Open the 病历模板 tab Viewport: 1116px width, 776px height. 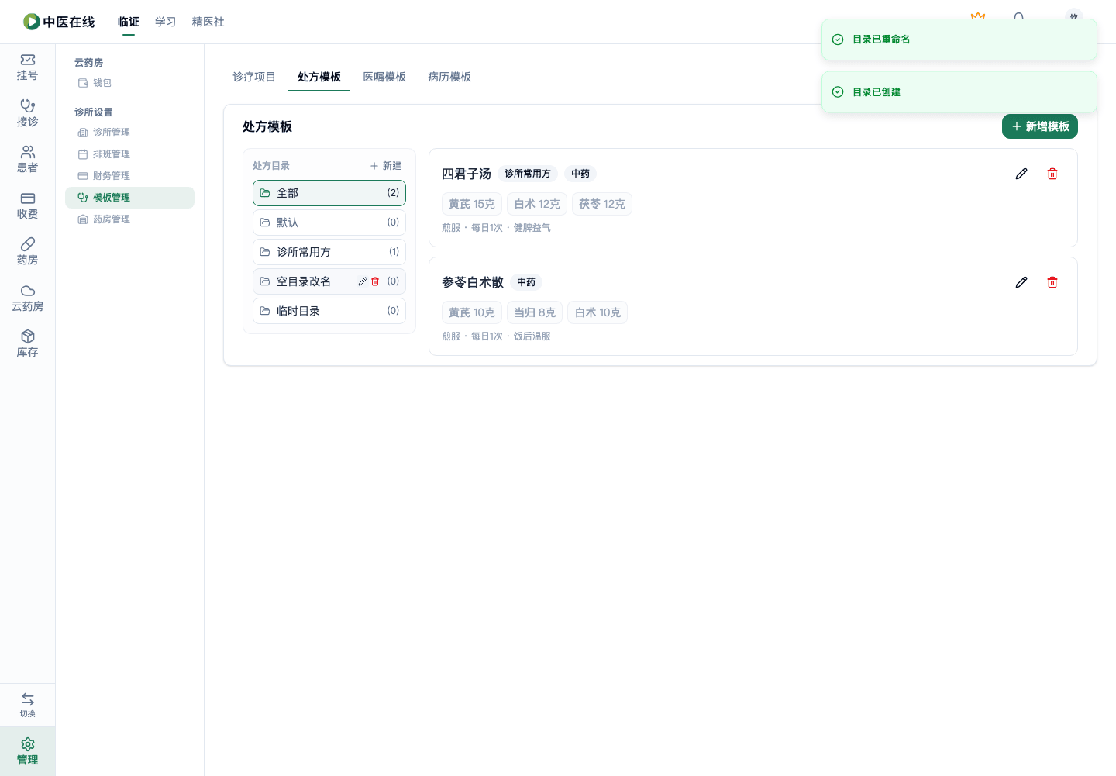(449, 77)
